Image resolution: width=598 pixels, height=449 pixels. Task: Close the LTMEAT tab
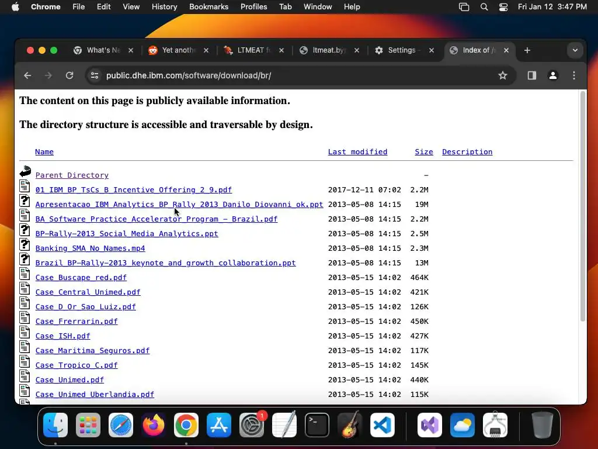281,50
